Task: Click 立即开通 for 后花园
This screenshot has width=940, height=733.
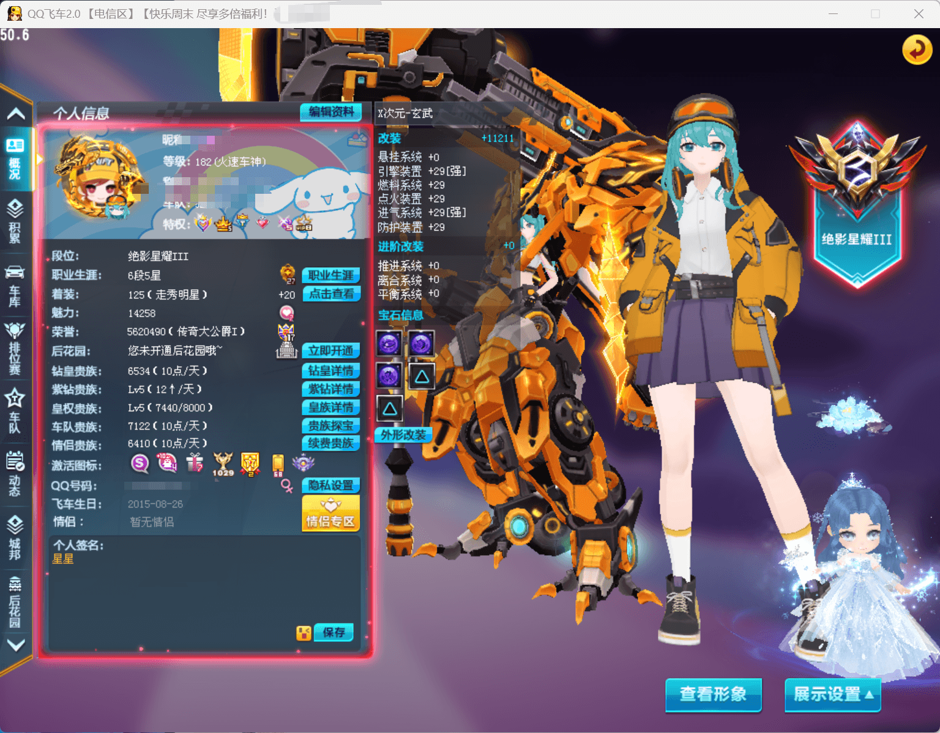Action: (x=330, y=350)
